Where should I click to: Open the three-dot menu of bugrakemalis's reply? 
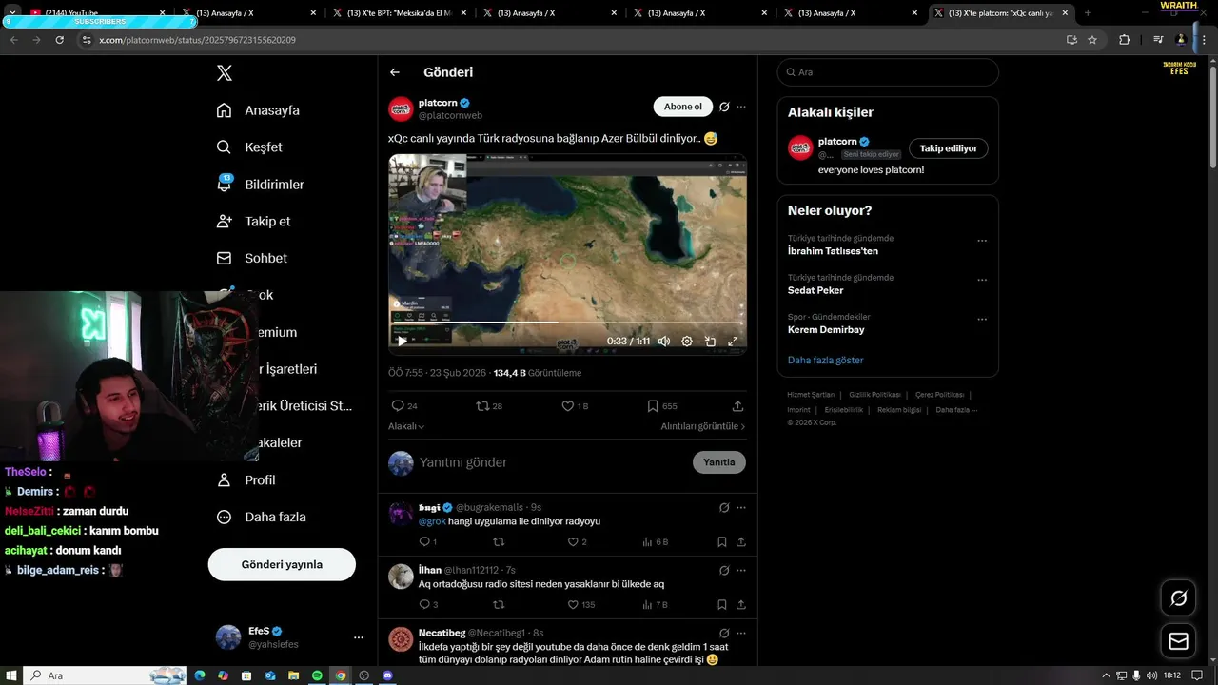(x=741, y=507)
